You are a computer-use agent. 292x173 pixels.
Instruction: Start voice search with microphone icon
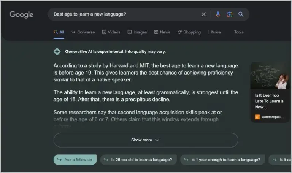(218, 14)
